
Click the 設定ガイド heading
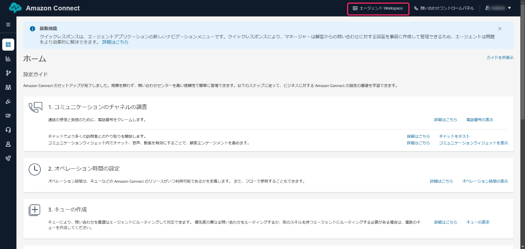(36, 75)
